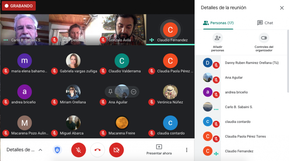Click Macarena Freire moon avatar
The height and width of the screenshot is (161, 289).
pyautogui.click(x=122, y=123)
